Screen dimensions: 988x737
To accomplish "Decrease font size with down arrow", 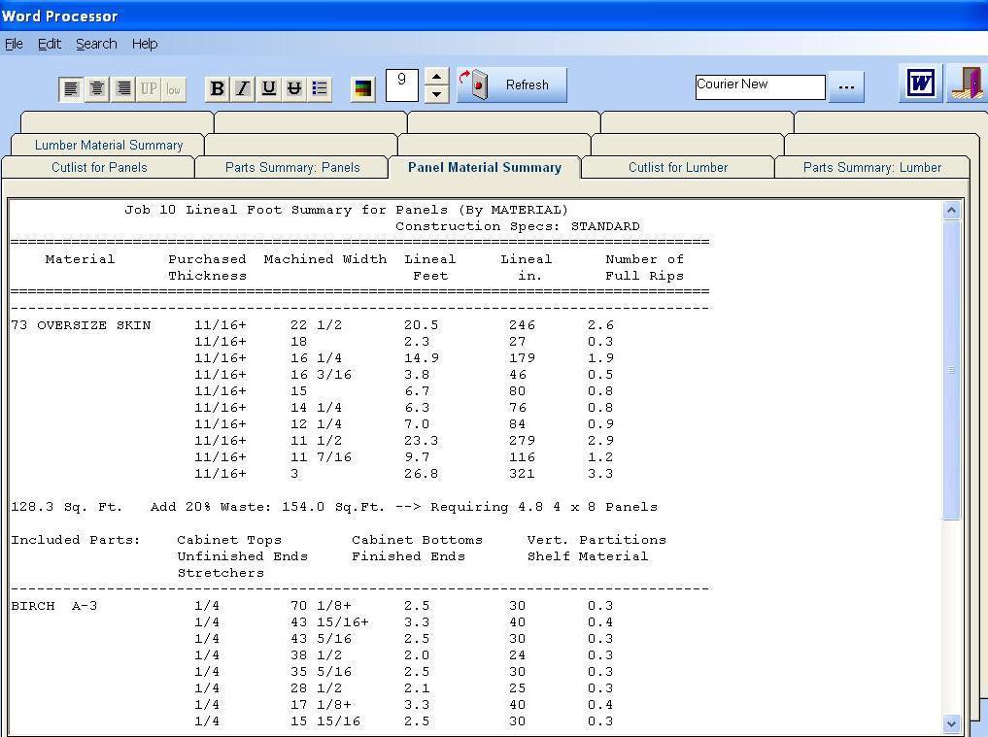I will coord(436,94).
